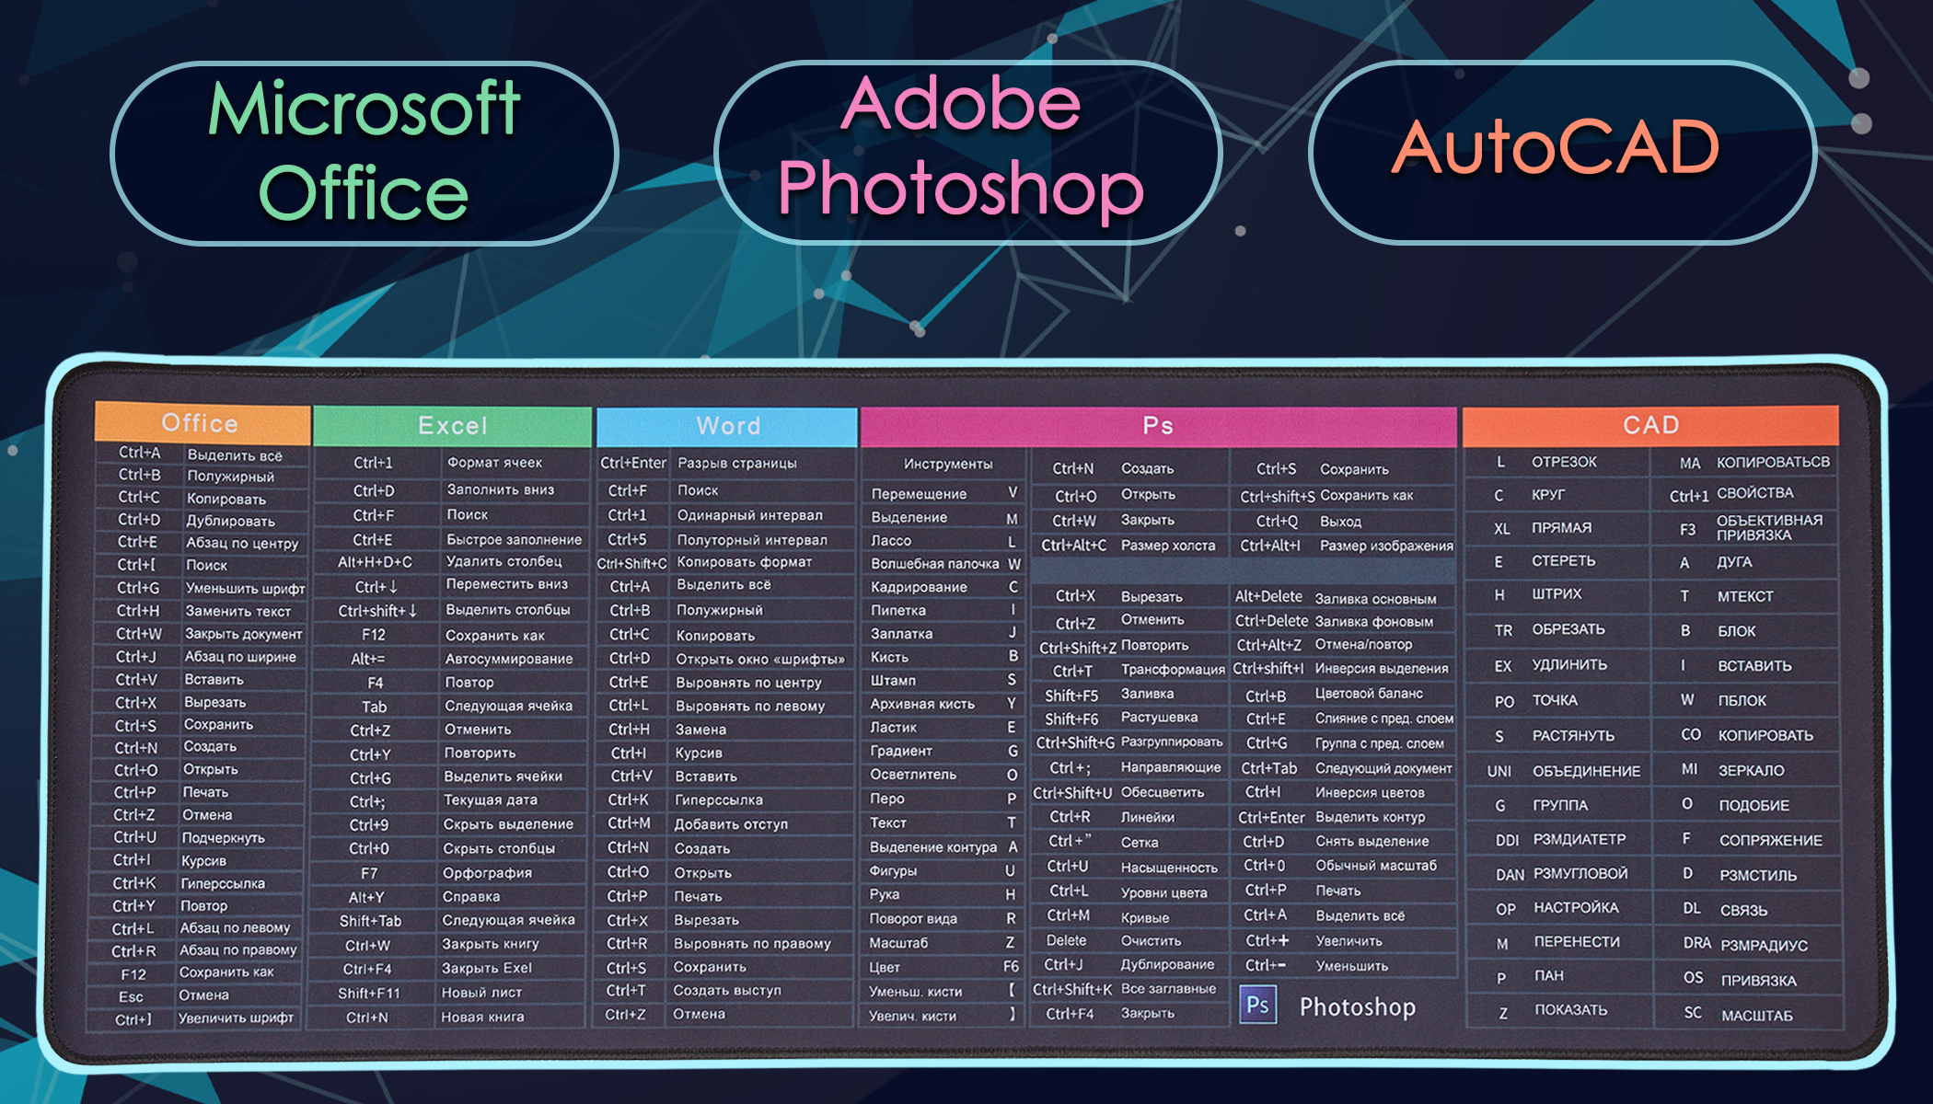Click the Инструменты column heading

pyautogui.click(x=948, y=464)
